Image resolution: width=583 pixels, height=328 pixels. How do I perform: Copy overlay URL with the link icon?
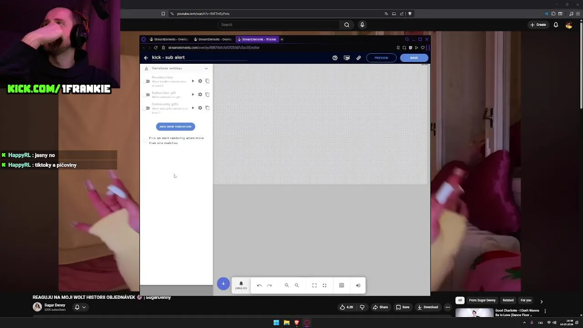[358, 58]
